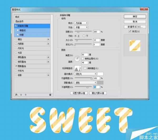
Task: Click the 深度 value field showing 200
Action: [x=97, y=32]
